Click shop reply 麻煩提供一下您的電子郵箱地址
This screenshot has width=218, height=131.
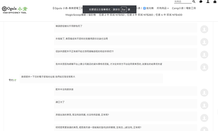click(x=91, y=78)
